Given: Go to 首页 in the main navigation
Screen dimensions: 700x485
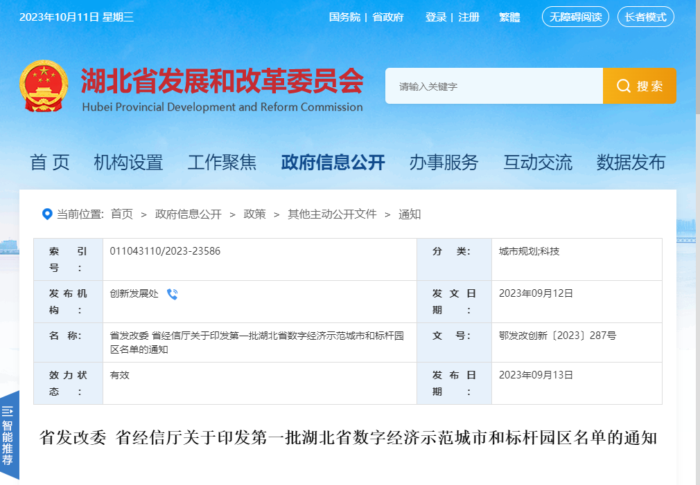Looking at the screenshot, I should 49,163.
